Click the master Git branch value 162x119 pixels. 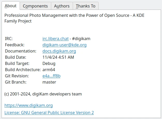pyautogui.click(x=49, y=82)
